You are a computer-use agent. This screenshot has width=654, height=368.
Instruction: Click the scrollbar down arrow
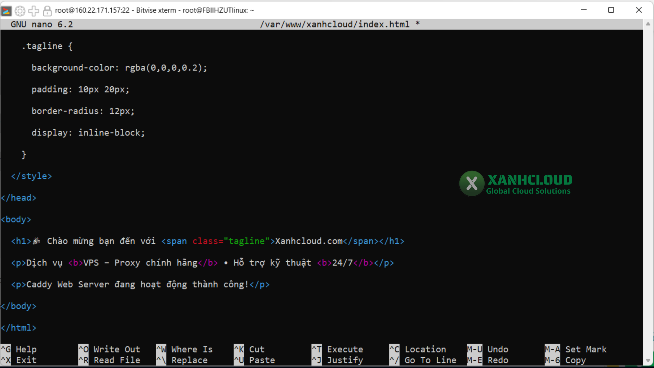(648, 361)
